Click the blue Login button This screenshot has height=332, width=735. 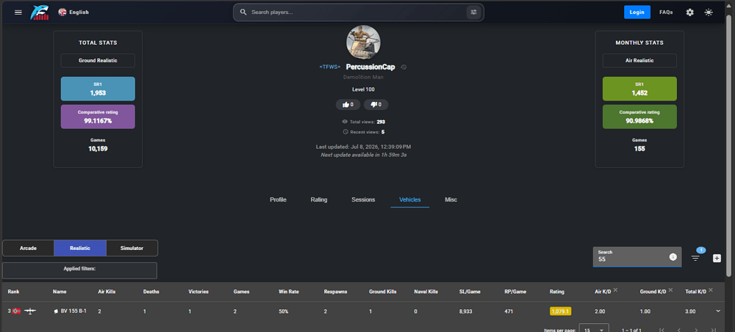[x=637, y=12]
